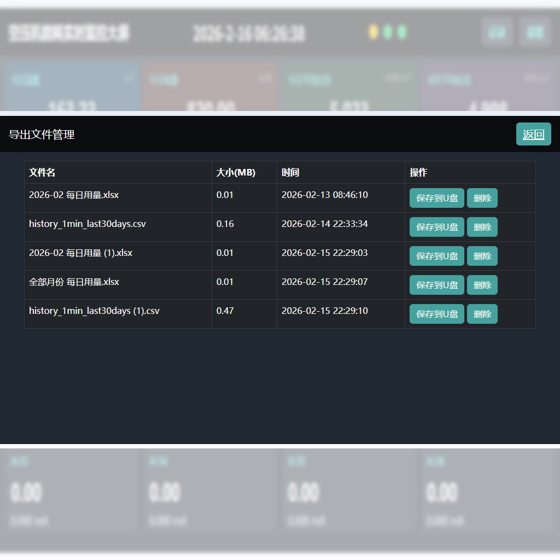Screen dimensions: 560x560
Task: Save history_1min_last30days (1).csv to the USB drive
Action: [x=437, y=313]
